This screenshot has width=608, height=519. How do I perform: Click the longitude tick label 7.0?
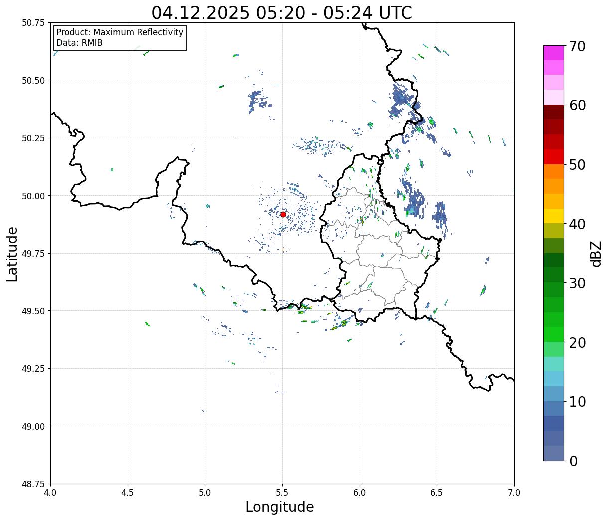(514, 493)
